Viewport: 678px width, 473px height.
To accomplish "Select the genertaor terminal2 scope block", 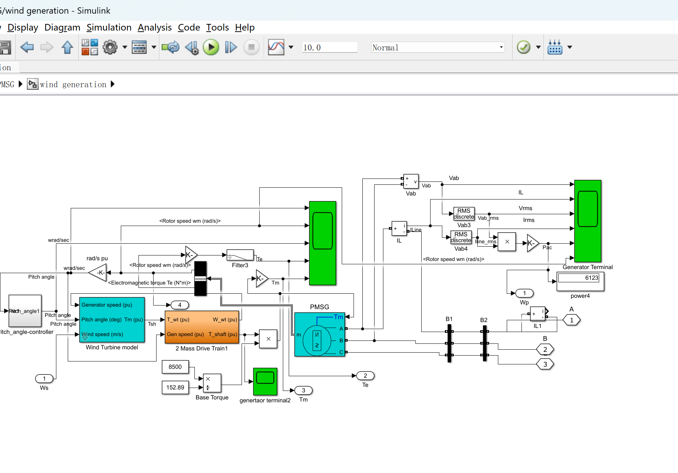I will pos(265,381).
